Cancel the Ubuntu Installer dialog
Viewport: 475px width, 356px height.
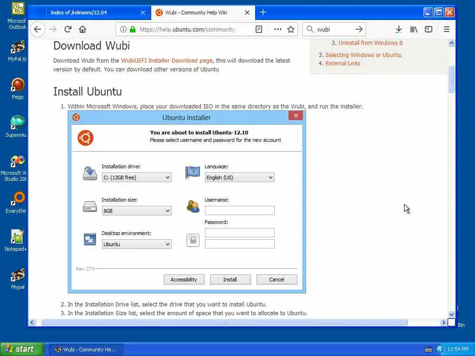[x=276, y=280]
